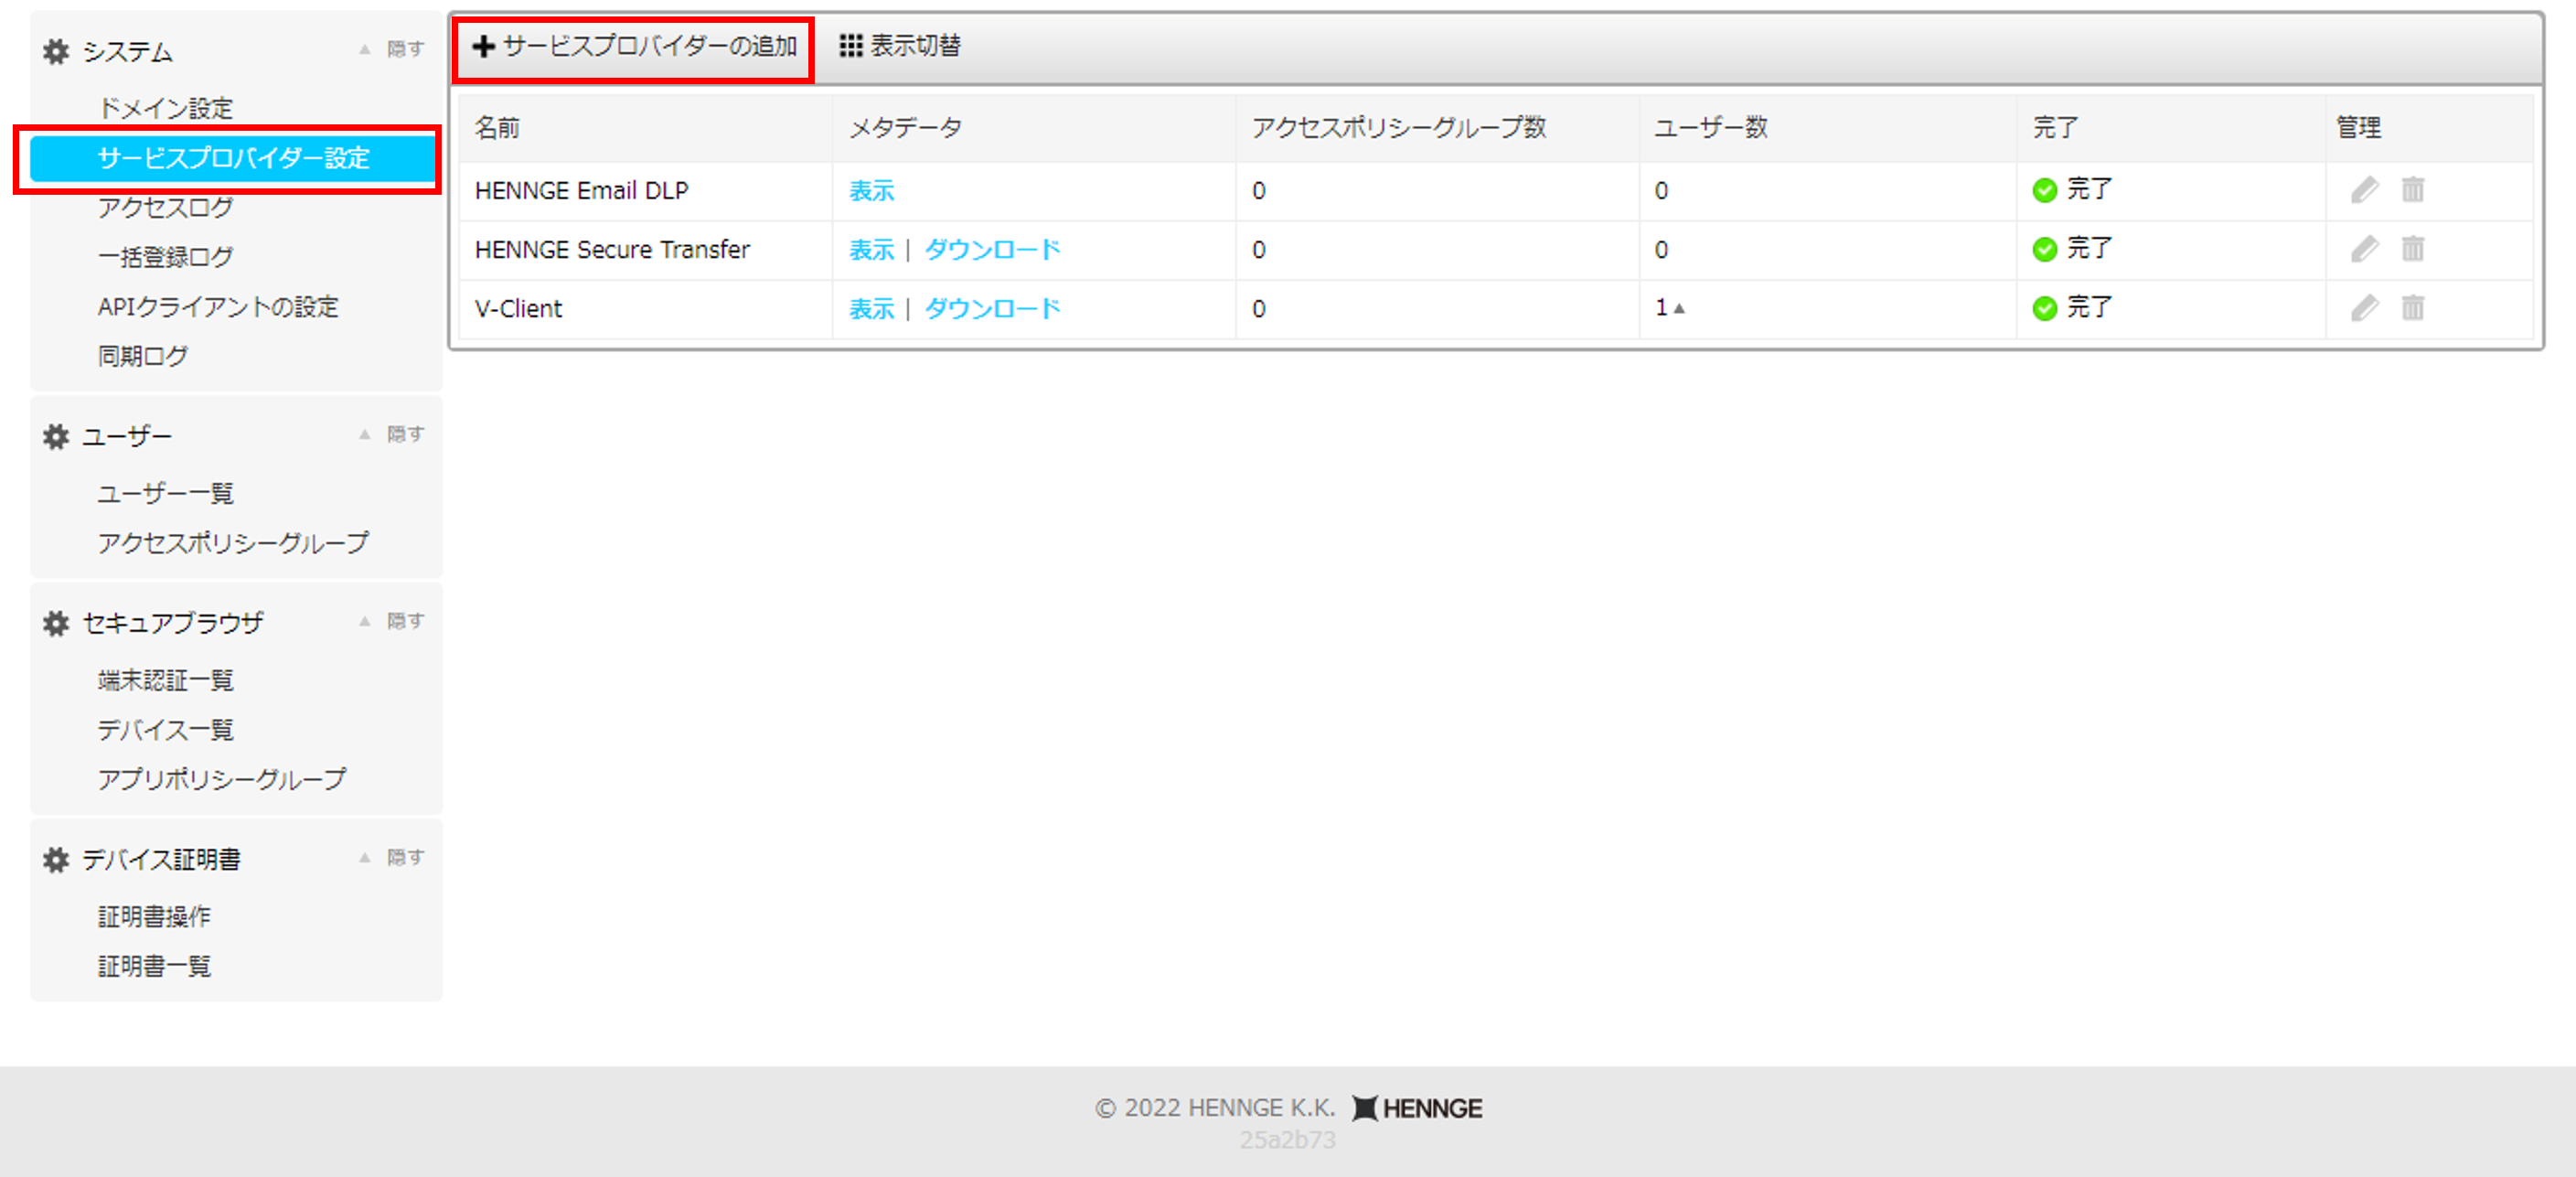
Task: Open デバイス一覧 in sidebar
Action: [165, 730]
